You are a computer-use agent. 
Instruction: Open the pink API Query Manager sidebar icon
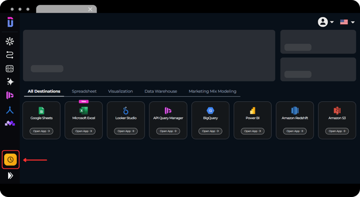click(x=10, y=95)
